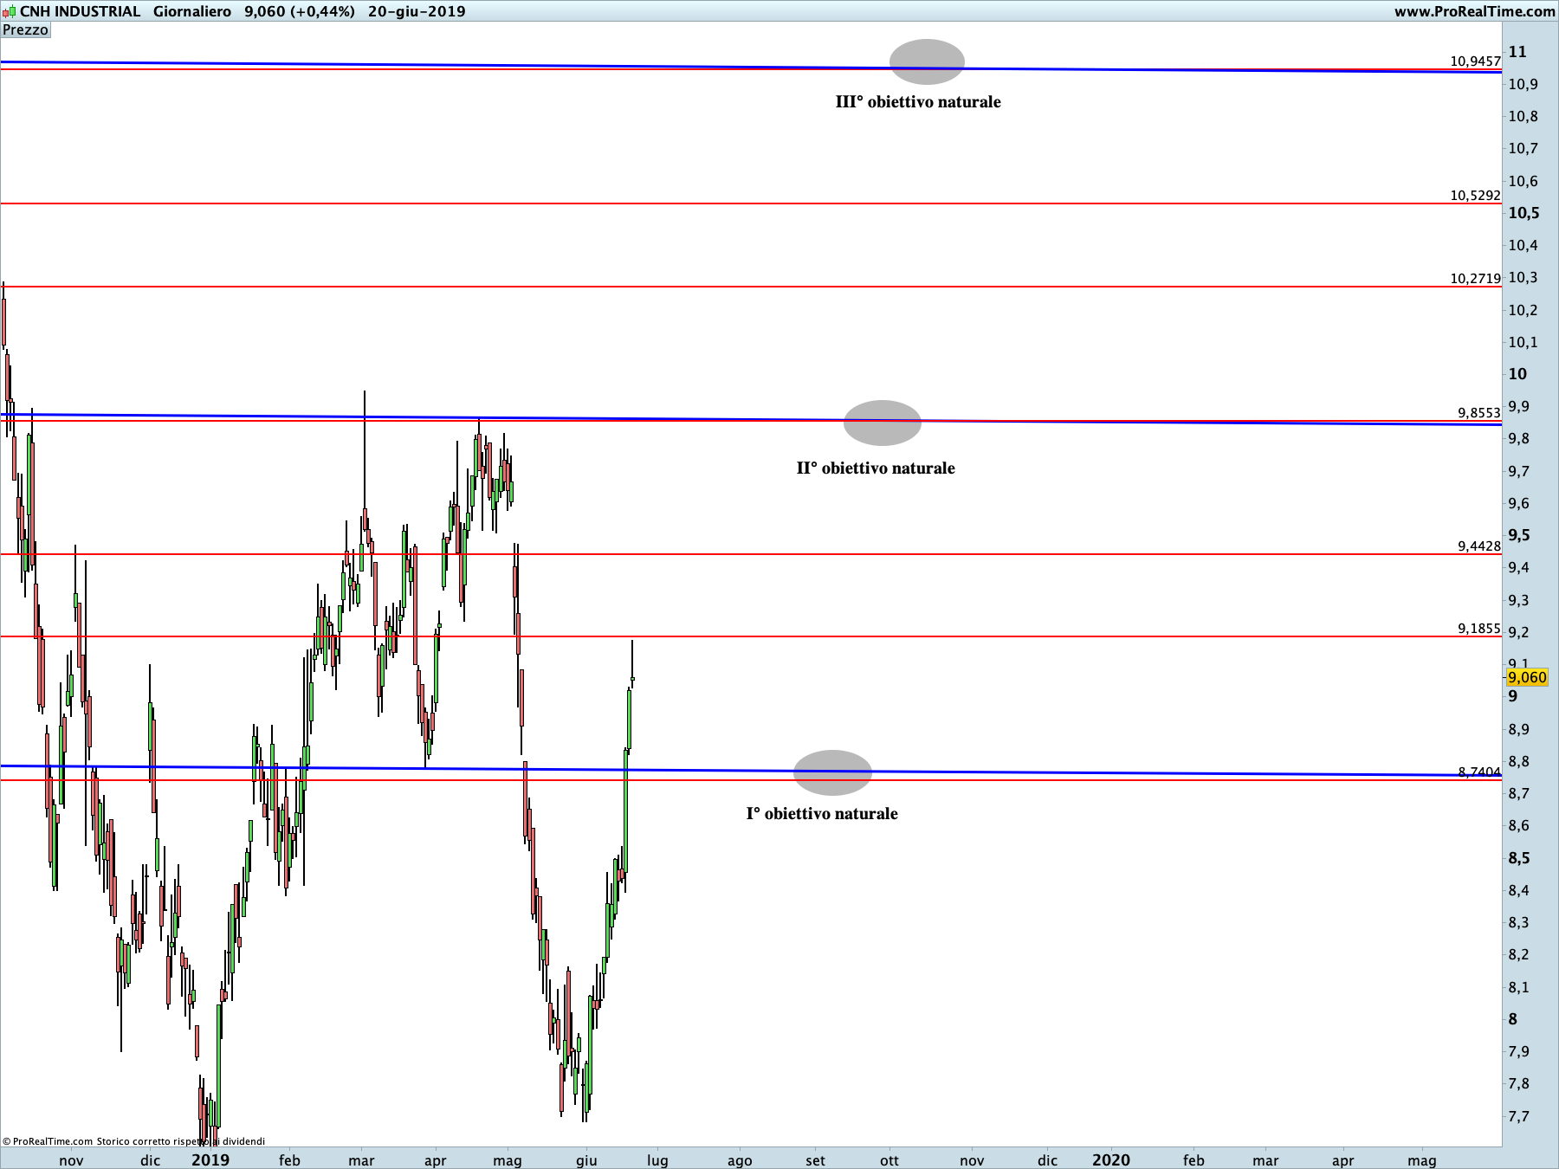Select the gray ellipse above I° obiettivo naturale

tap(832, 772)
